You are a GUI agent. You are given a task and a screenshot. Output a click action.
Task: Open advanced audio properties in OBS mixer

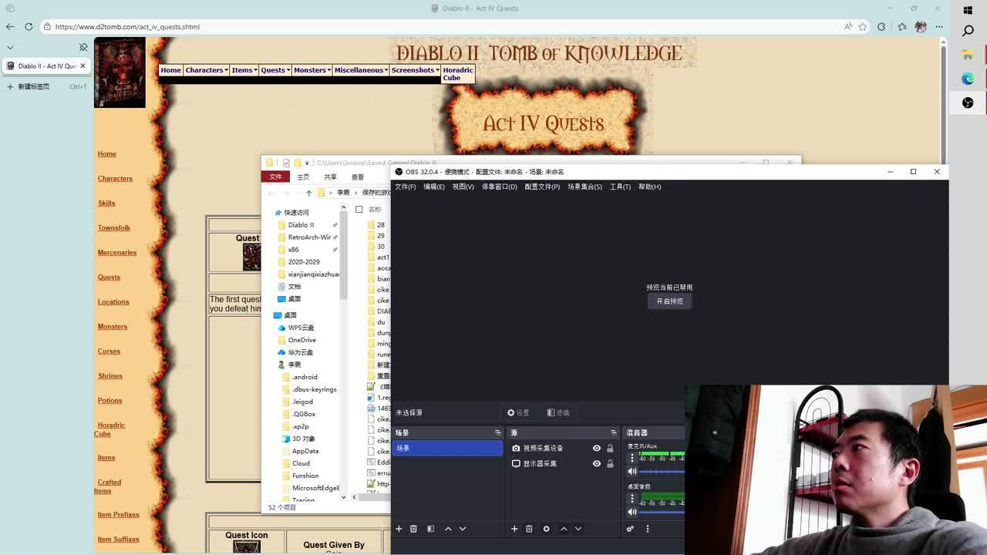tap(630, 529)
